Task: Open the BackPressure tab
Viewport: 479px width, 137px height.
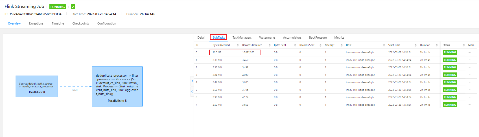Action: point(318,37)
